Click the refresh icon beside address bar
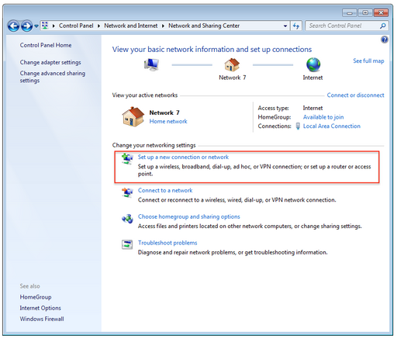The width and height of the screenshot is (397, 339). [x=296, y=26]
